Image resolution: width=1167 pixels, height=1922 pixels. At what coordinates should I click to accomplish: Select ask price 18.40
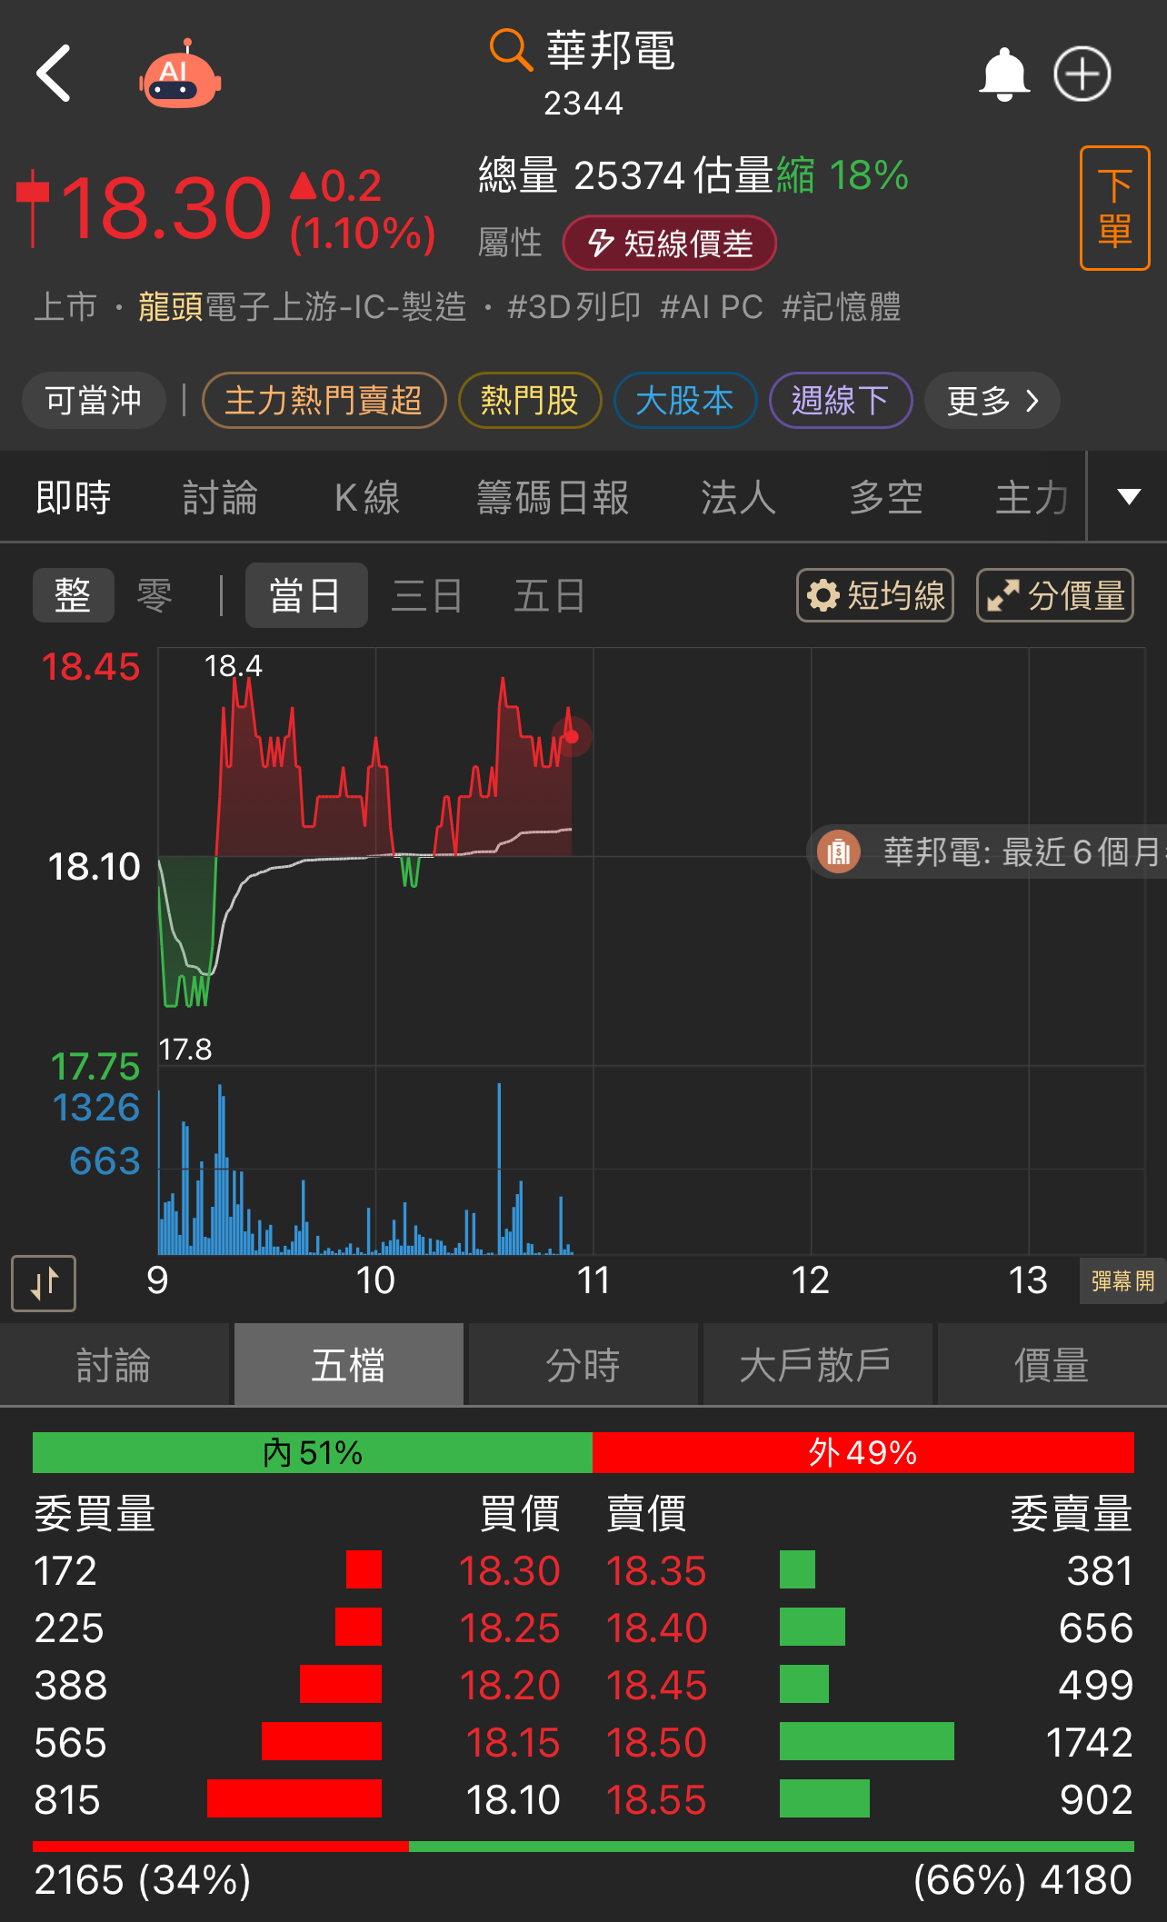pos(656,1628)
